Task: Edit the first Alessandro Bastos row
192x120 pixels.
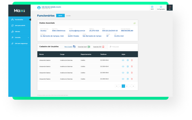Action: click(x=127, y=60)
